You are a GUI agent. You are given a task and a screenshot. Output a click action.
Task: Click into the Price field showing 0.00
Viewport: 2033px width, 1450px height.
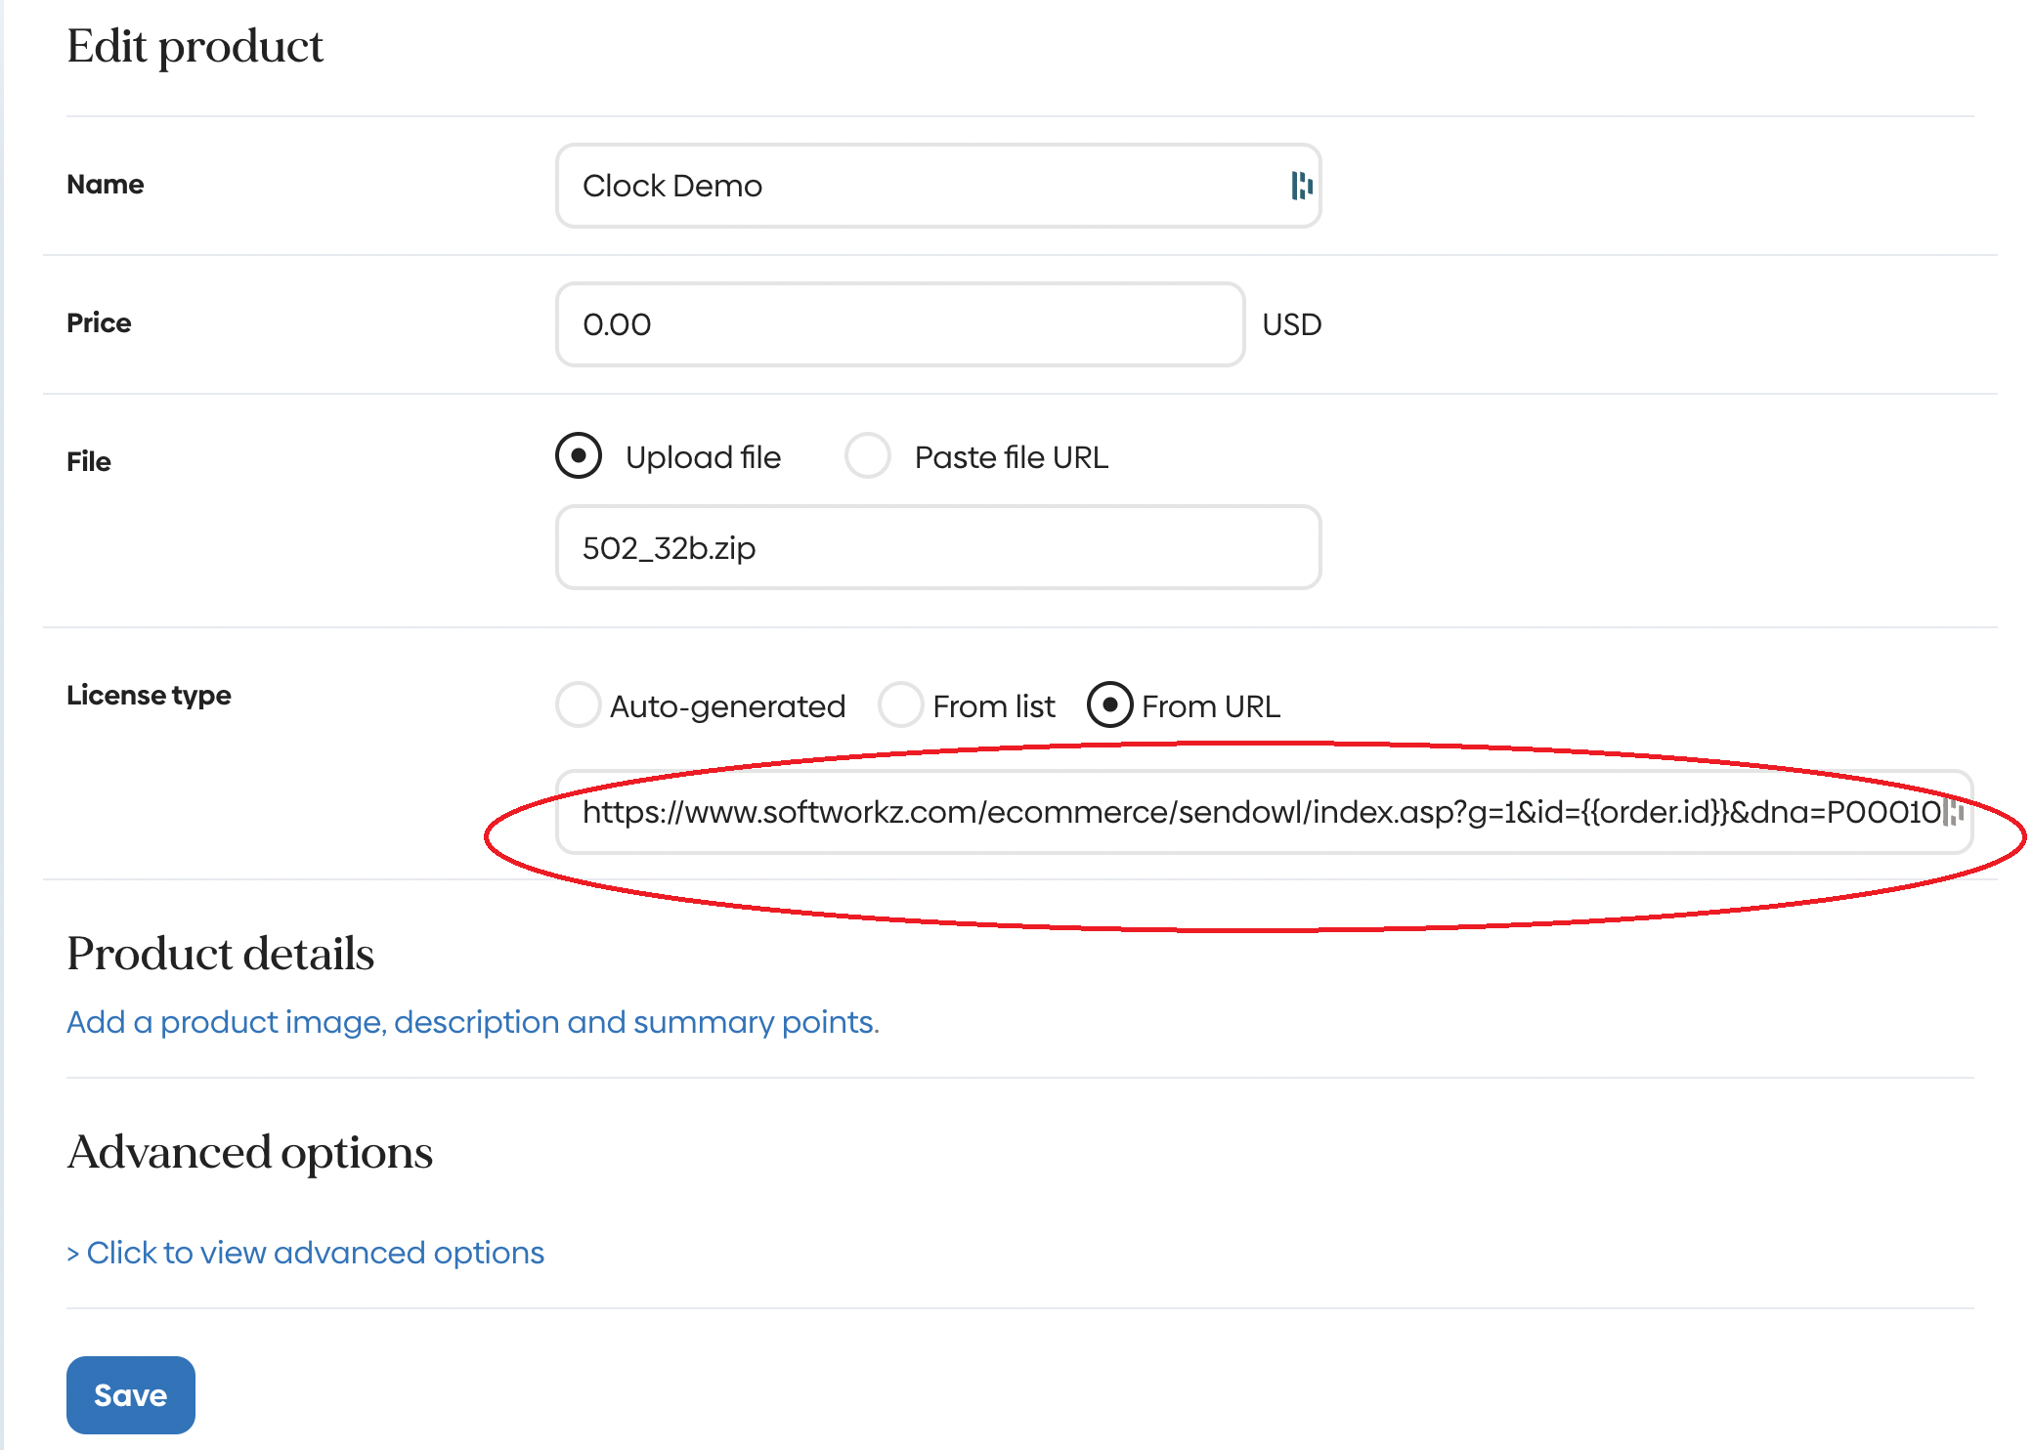899,324
